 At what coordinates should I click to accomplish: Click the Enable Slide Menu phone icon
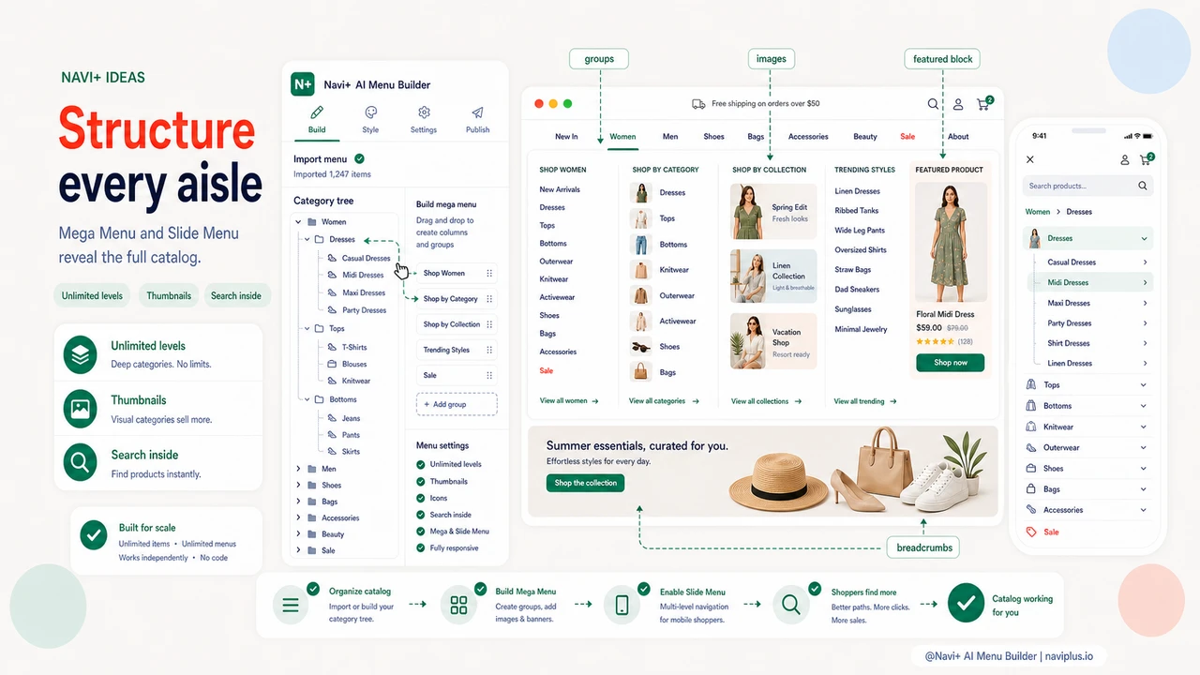pos(622,606)
